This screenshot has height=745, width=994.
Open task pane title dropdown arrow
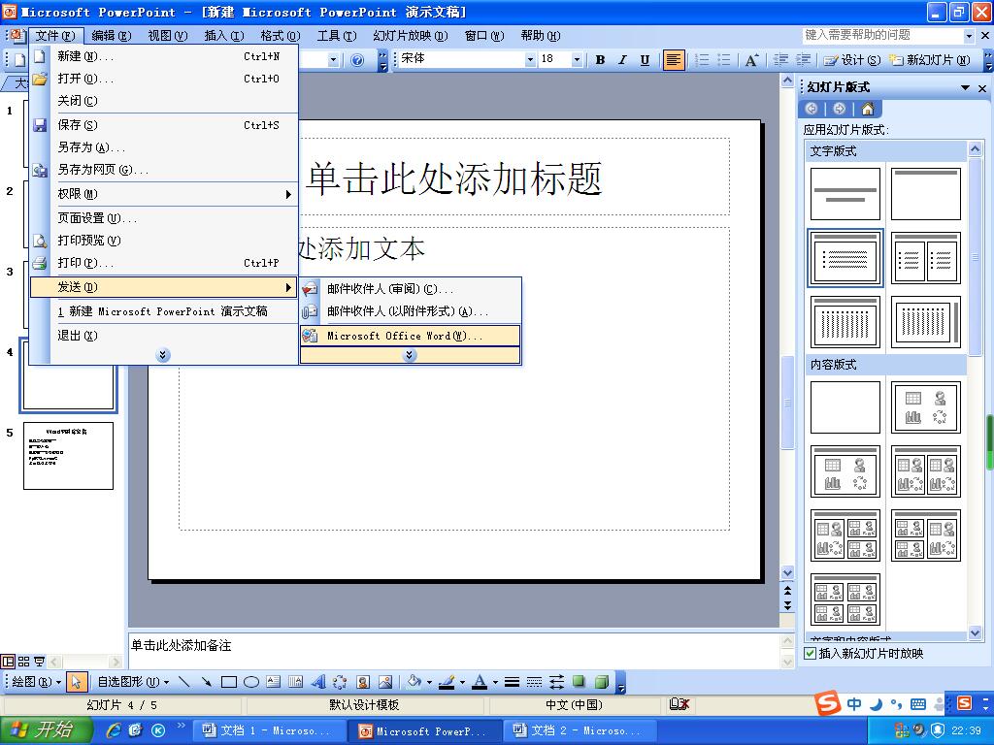965,88
